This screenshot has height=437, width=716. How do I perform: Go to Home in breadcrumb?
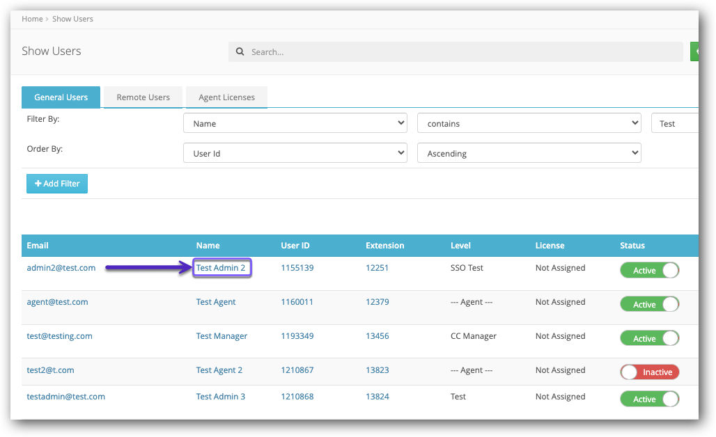[32, 19]
